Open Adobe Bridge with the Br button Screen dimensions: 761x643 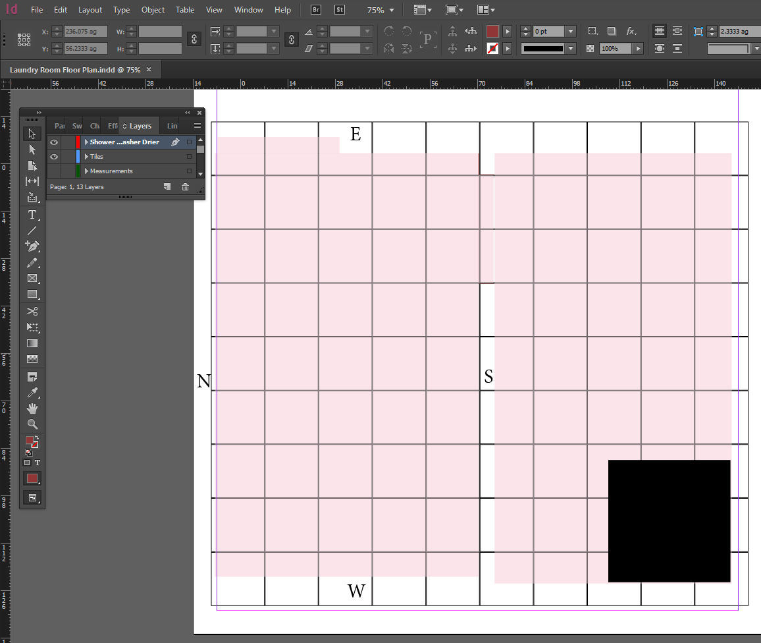click(x=315, y=10)
